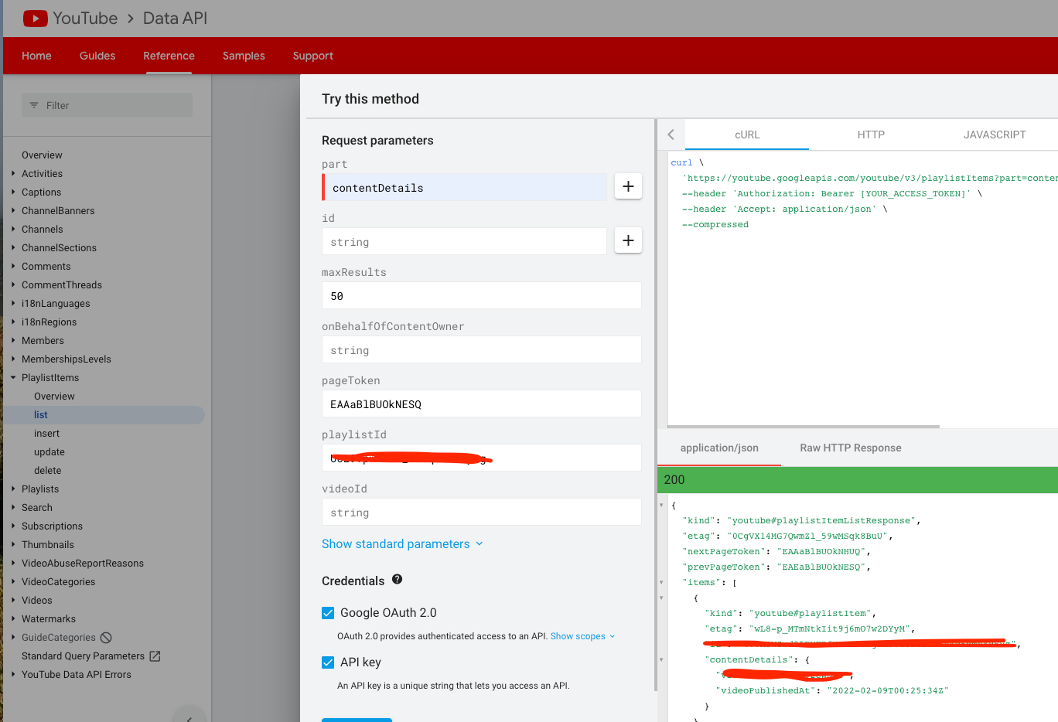
Task: Click the playlistId input field
Action: tap(481, 458)
